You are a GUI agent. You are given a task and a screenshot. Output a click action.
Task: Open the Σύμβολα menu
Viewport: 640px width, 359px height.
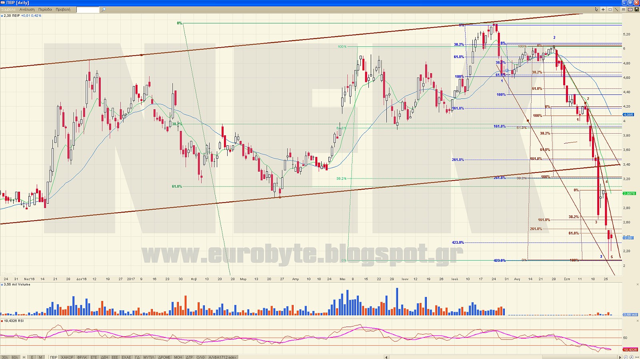tap(8, 10)
